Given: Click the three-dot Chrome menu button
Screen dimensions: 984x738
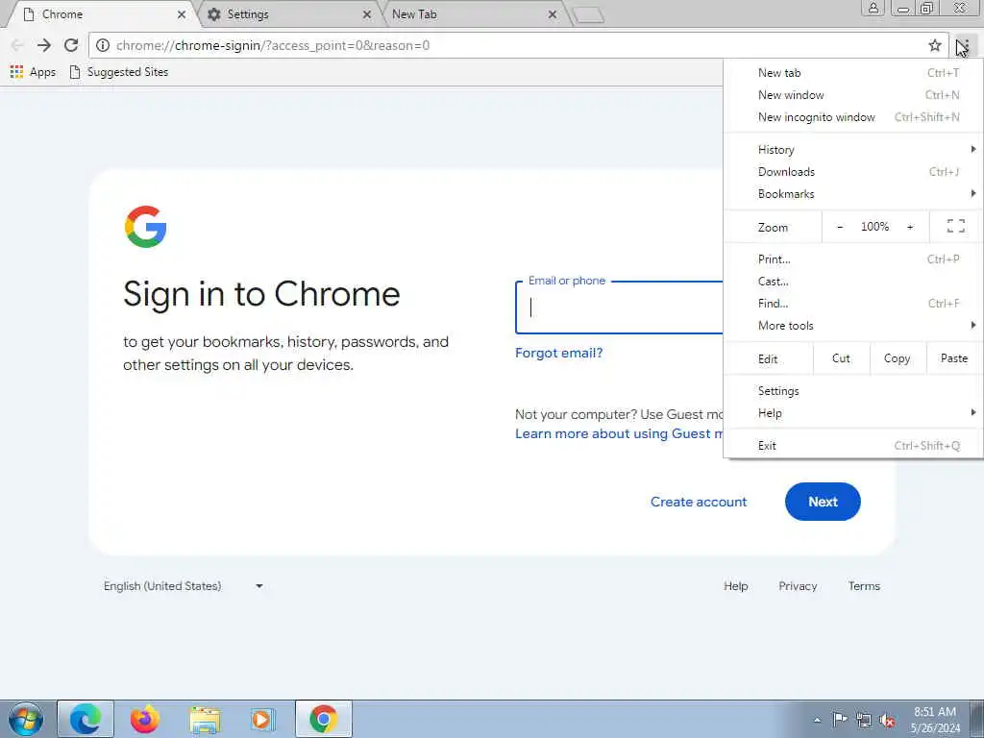Looking at the screenshot, I should point(966,45).
